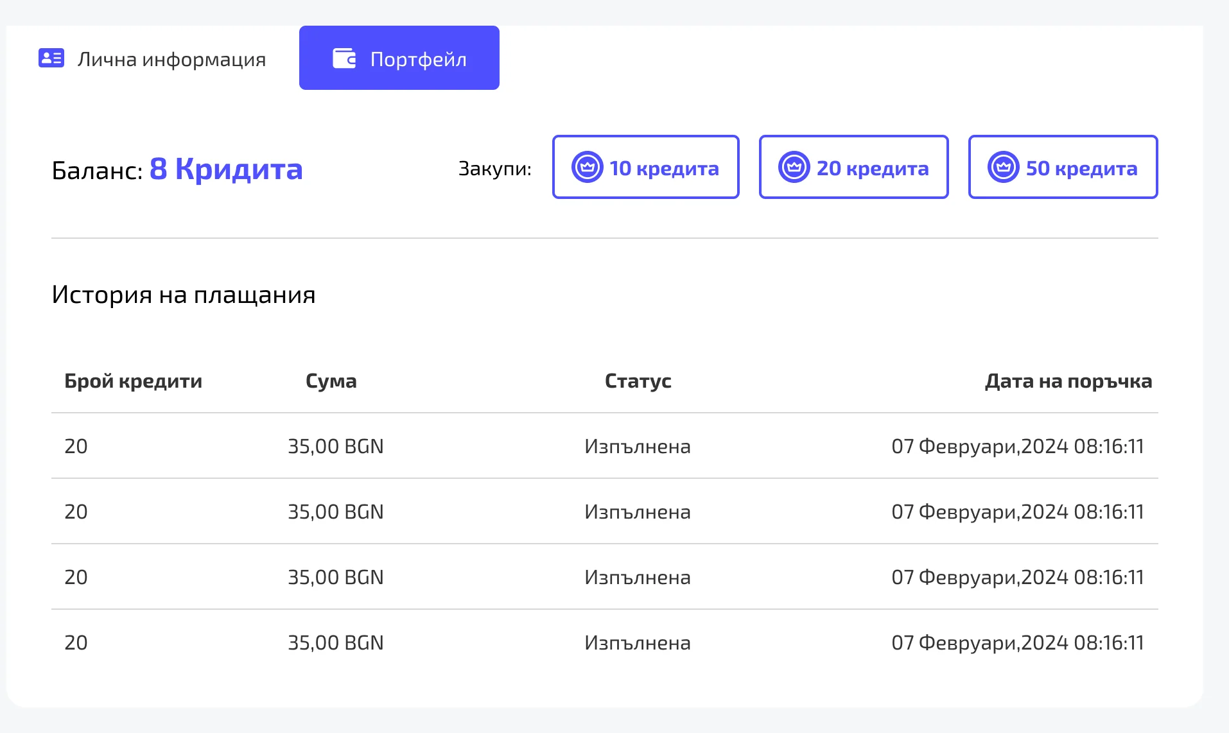This screenshot has height=733, width=1229.
Task: Click the ID card icon beside Лична информация
Action: click(x=51, y=58)
